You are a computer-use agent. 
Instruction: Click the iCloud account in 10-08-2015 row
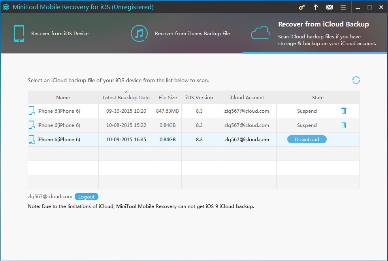coord(247,125)
